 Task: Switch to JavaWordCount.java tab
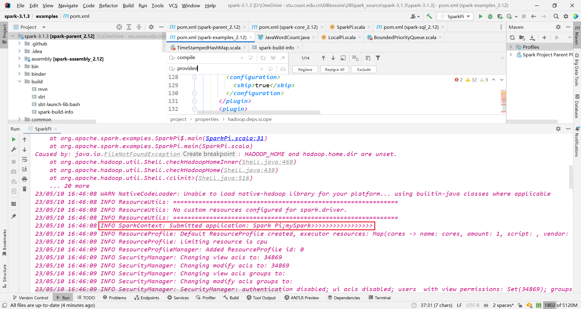click(x=287, y=37)
